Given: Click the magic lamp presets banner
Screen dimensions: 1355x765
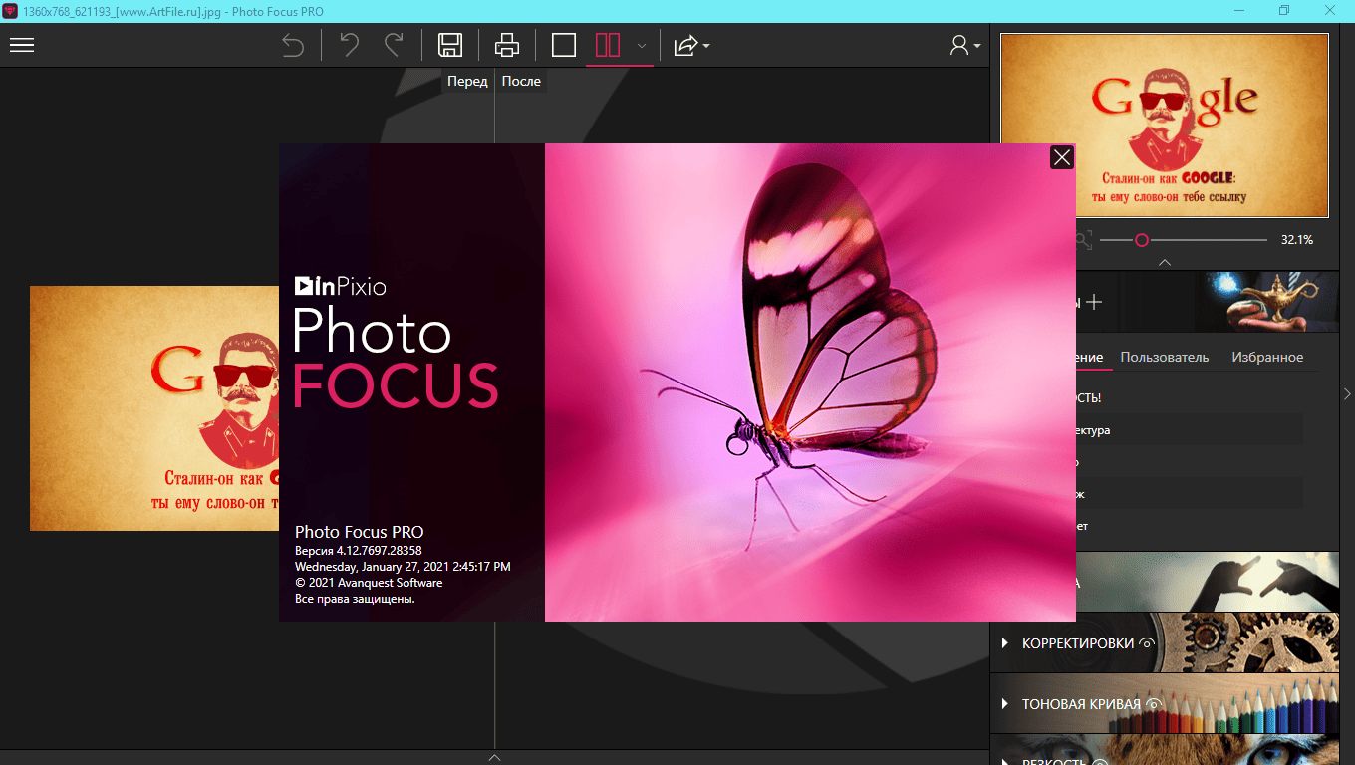Looking at the screenshot, I should 1266,302.
